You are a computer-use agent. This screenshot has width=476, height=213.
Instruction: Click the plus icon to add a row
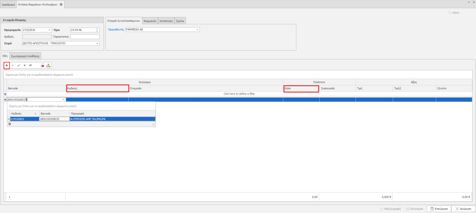[7, 65]
